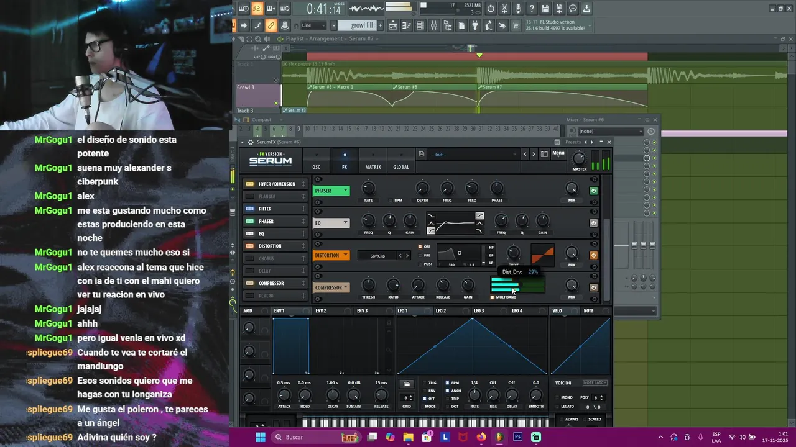This screenshot has height=447, width=796.
Task: Enable LFO TRIG mode checkbox
Action: click(x=425, y=383)
